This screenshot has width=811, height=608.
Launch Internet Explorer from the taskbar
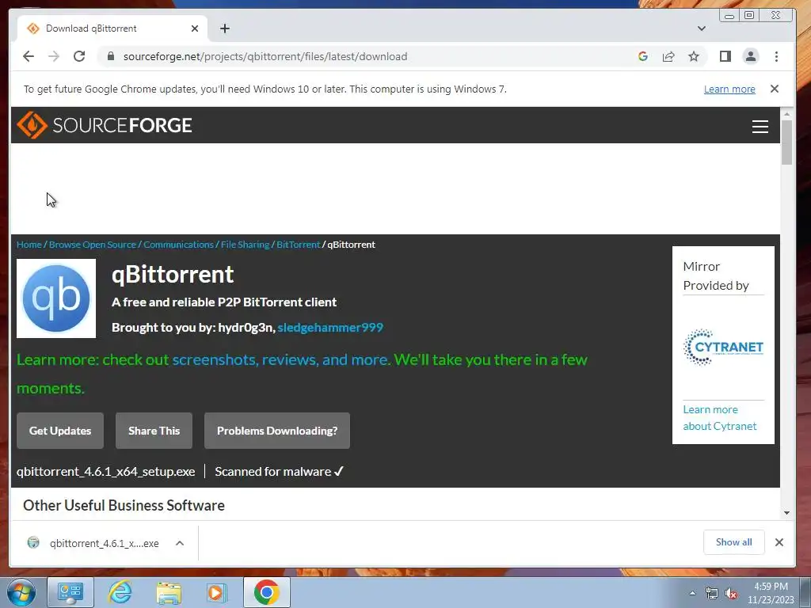120,592
